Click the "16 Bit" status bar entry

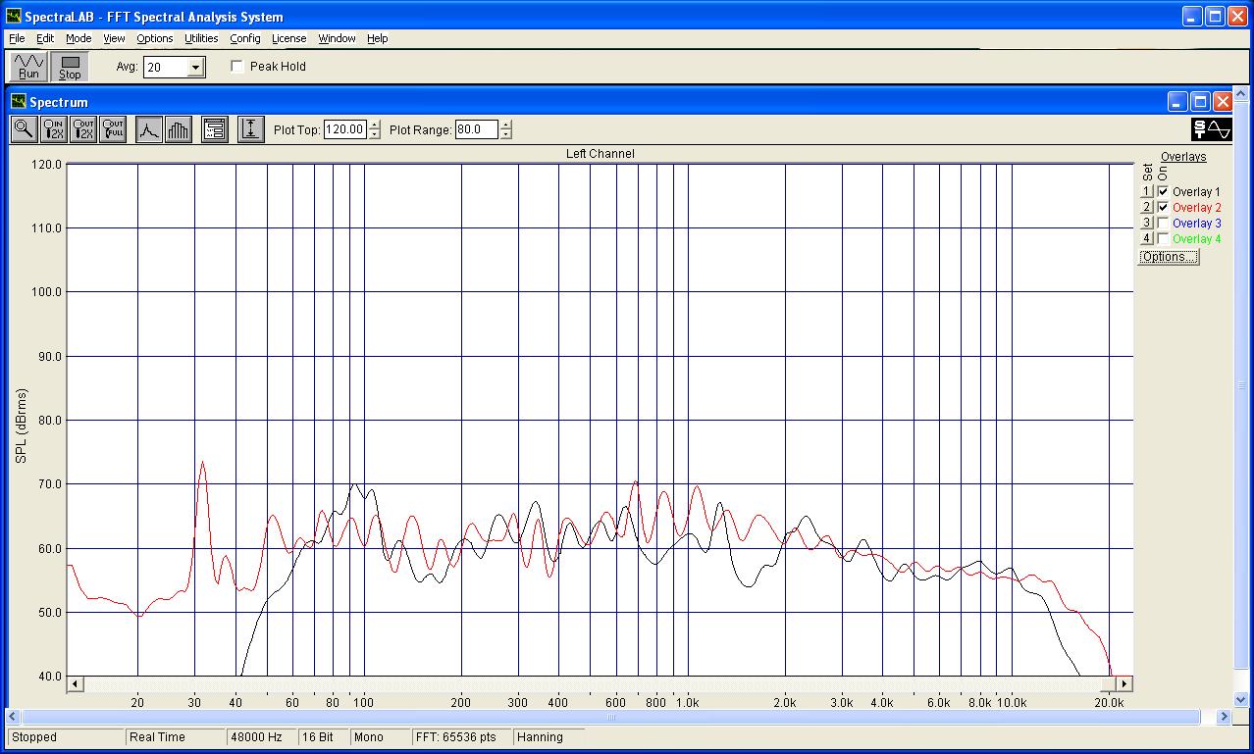(318, 737)
